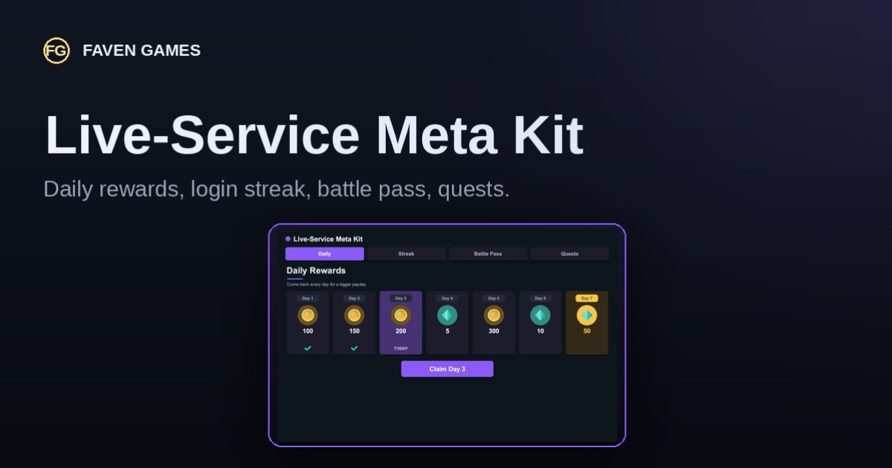Click the FAVEN GAMES brand name
The image size is (892, 468).
pos(141,51)
